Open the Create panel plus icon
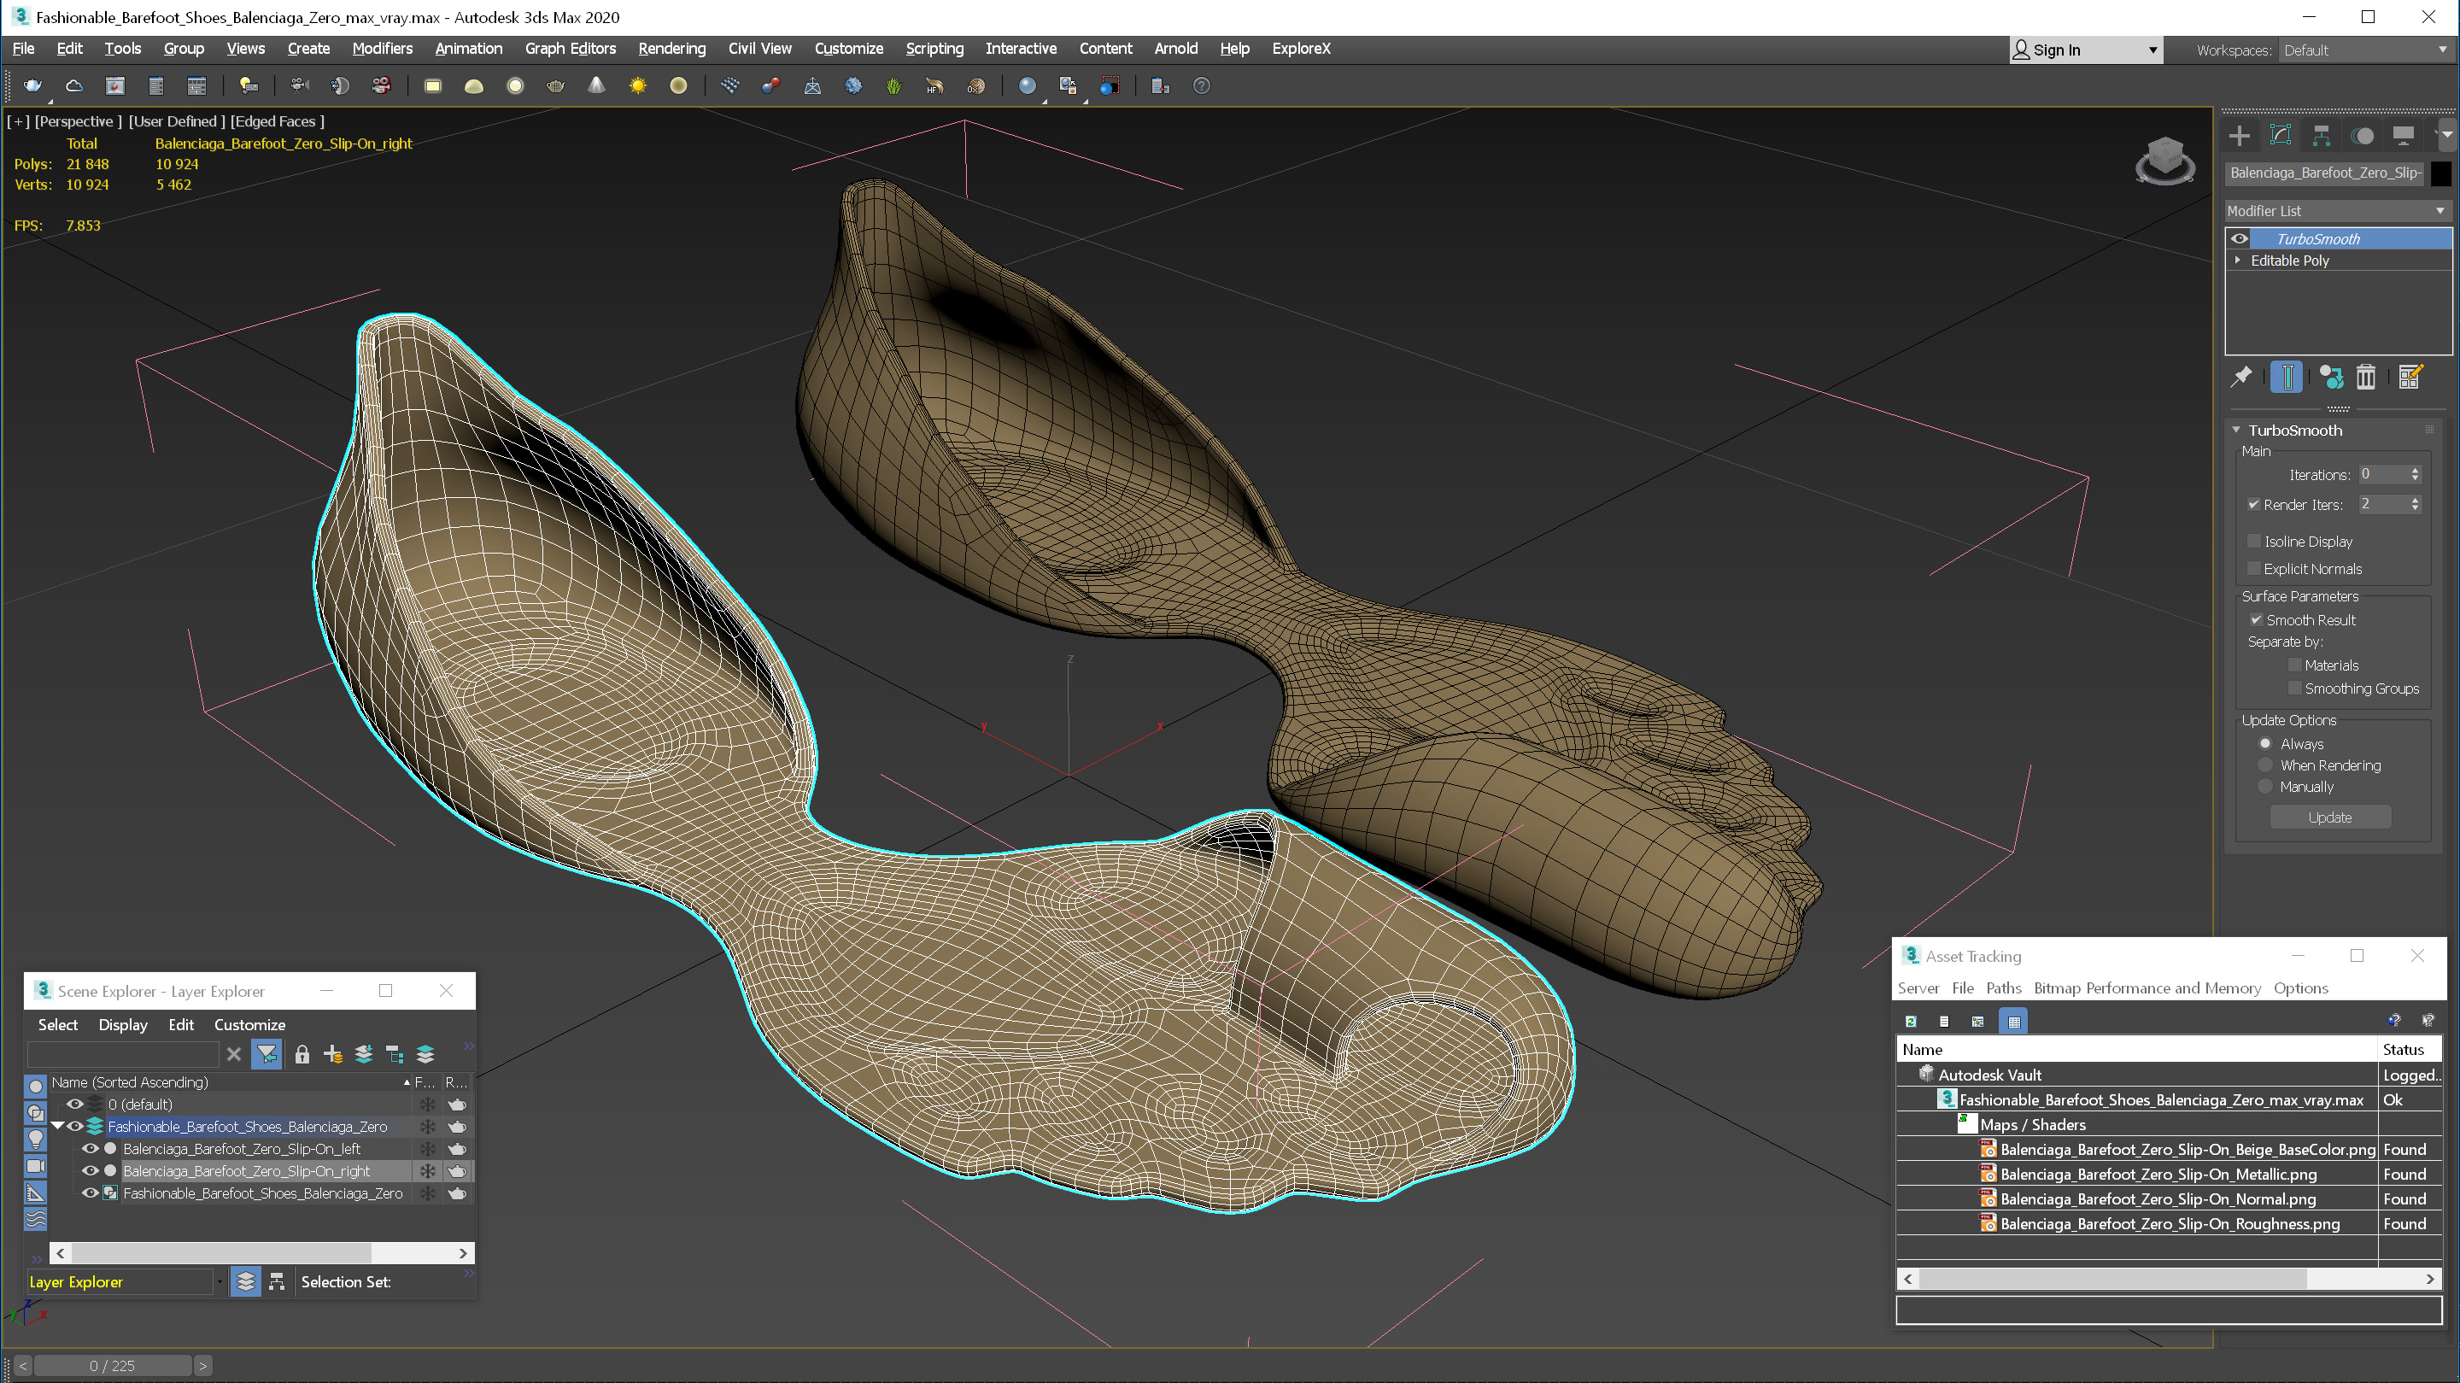2460x1383 pixels. pos(2240,136)
